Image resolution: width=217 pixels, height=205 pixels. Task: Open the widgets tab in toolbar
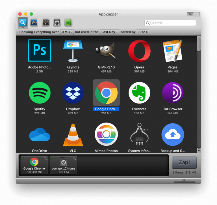[x=46, y=22]
